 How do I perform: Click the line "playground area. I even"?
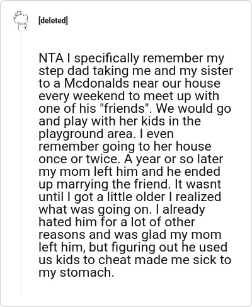[x=106, y=134]
